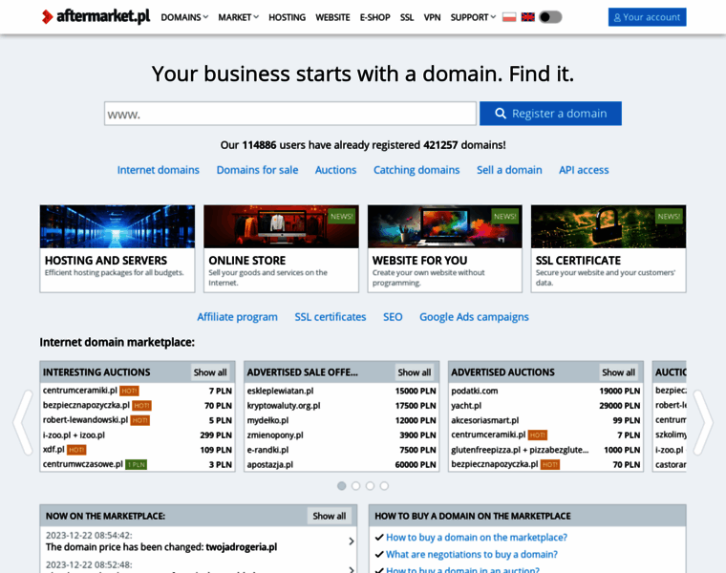Select third carousel page dot

tap(370, 486)
